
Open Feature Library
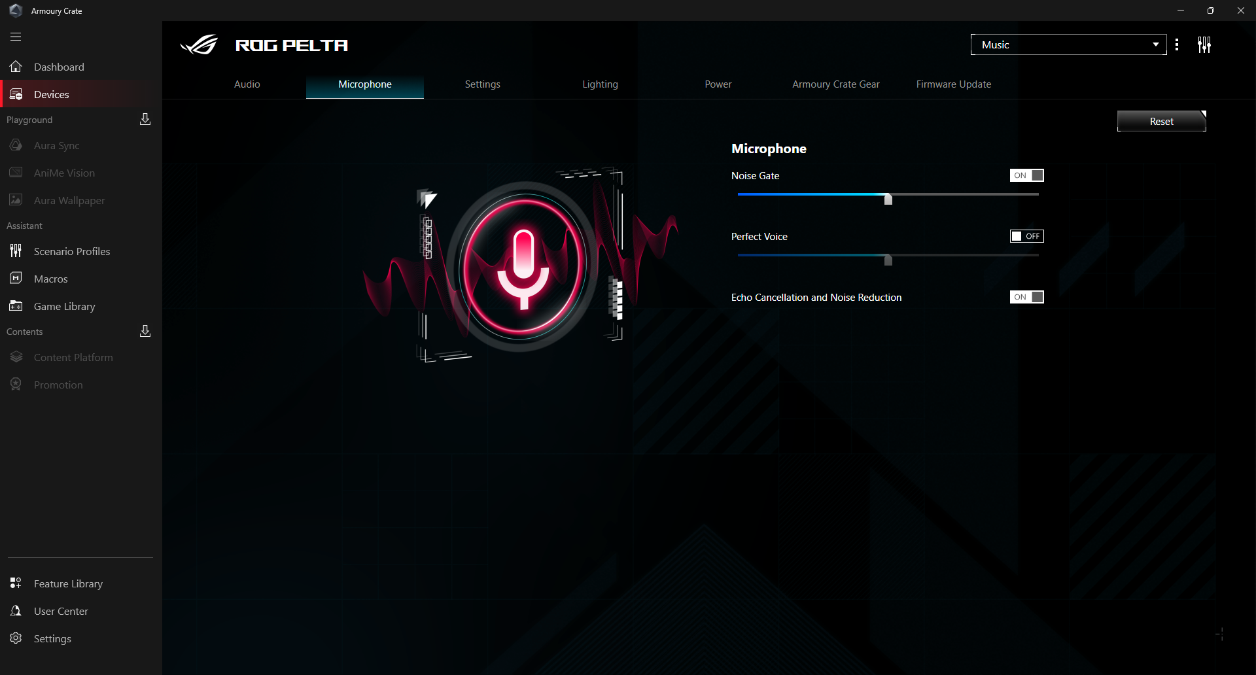pos(81,583)
